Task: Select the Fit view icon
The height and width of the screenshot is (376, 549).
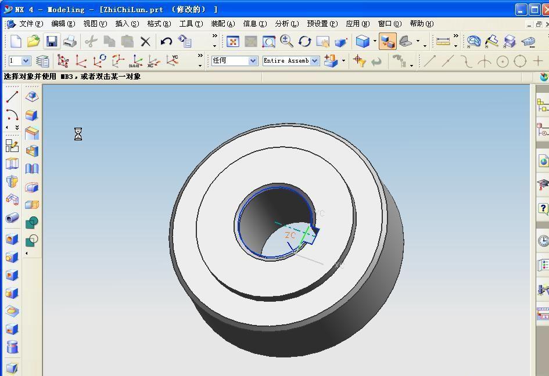Action: [232, 41]
